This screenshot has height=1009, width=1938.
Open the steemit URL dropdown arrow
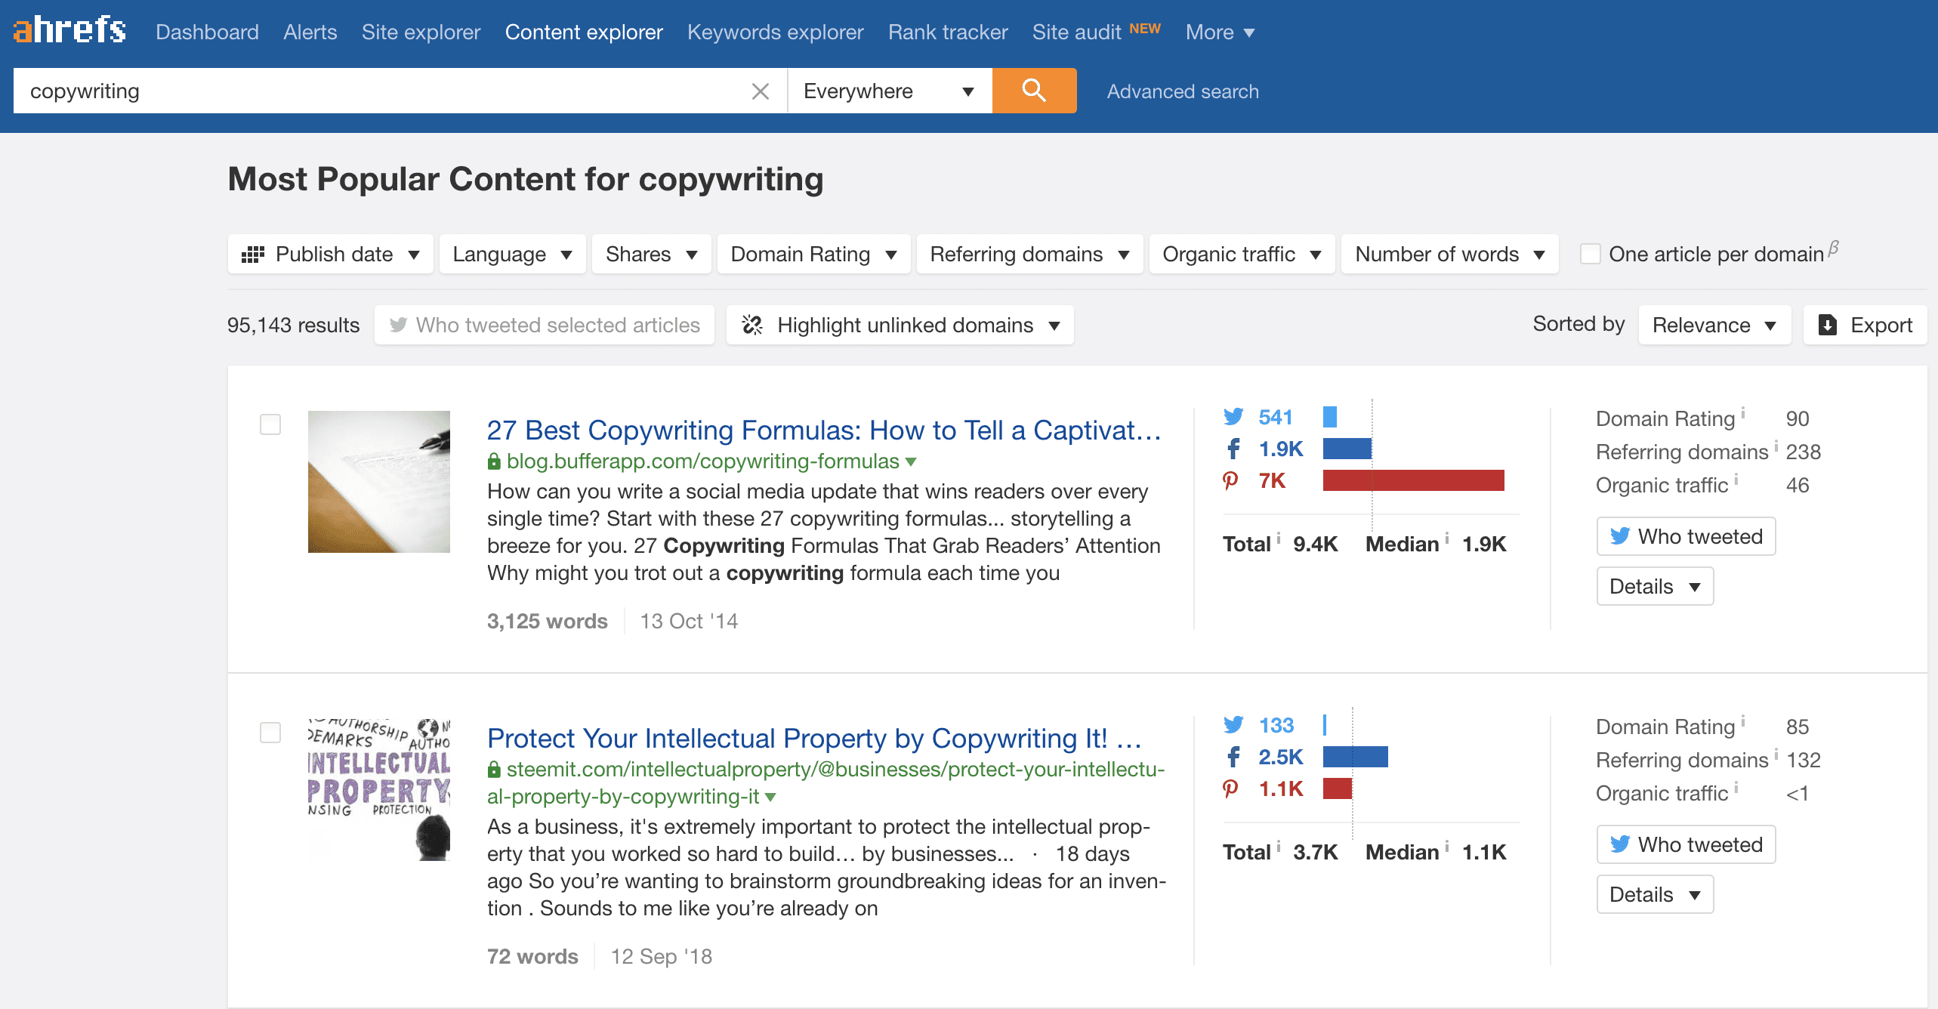(770, 797)
